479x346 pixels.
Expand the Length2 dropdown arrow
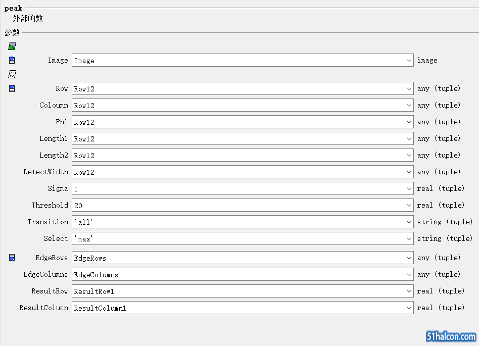pyautogui.click(x=409, y=155)
